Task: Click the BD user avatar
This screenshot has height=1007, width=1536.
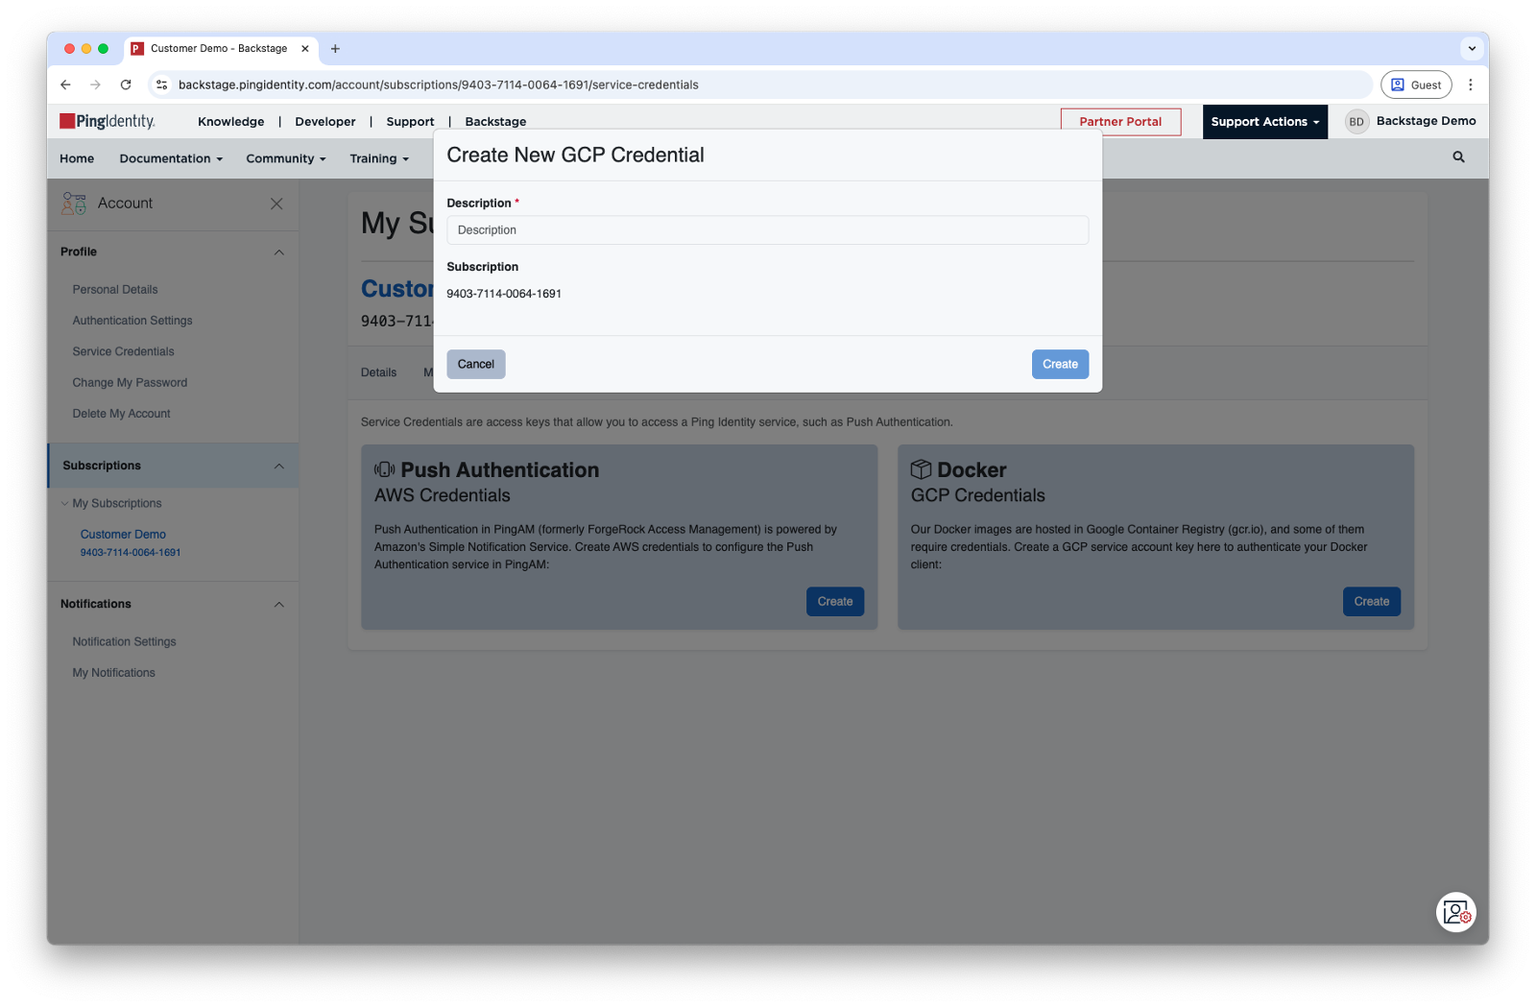Action: point(1356,122)
